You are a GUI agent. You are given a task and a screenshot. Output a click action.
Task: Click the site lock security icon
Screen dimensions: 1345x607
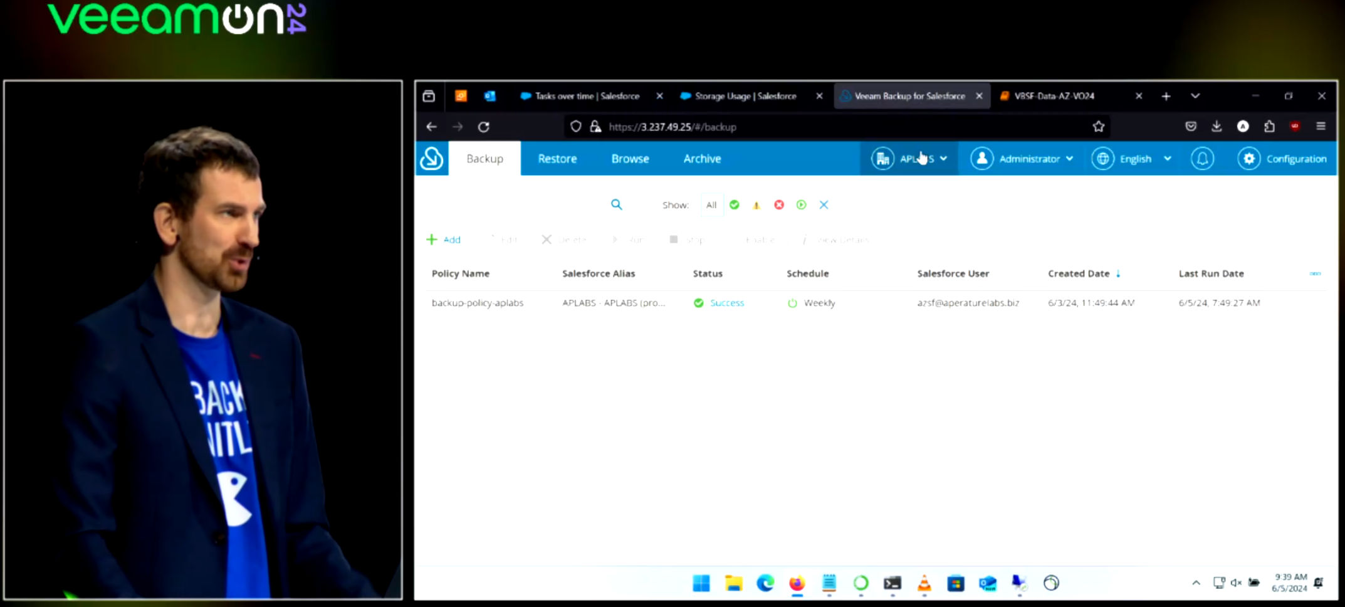[595, 127]
